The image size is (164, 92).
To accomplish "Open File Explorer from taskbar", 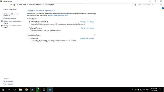I will pyautogui.click(x=20, y=90).
